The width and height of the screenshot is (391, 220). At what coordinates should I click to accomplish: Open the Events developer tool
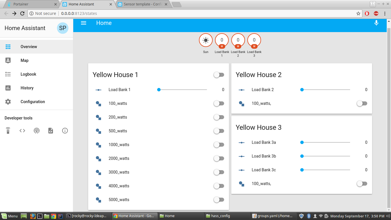click(x=36, y=131)
